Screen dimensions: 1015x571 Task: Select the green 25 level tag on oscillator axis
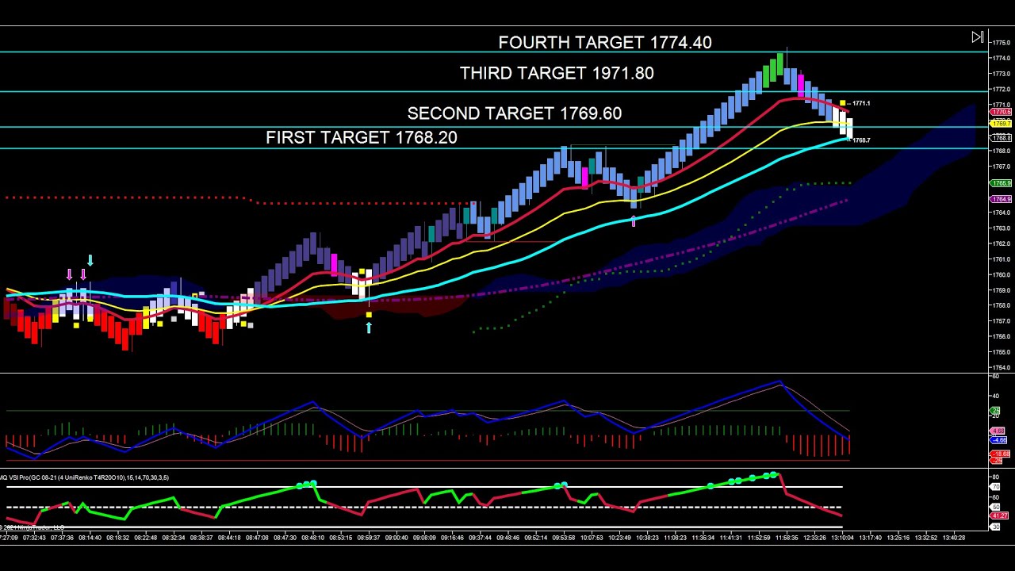(997, 410)
